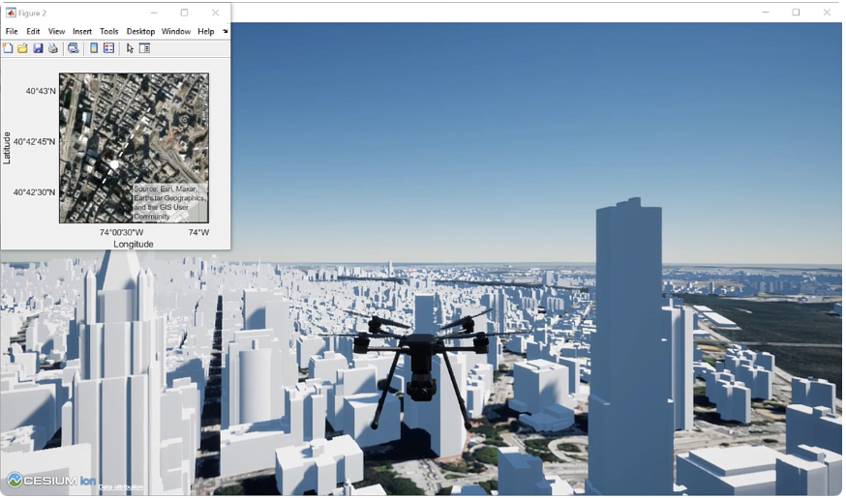This screenshot has height=498, width=846.
Task: Open Edit menu in Figure 2
Action: tap(33, 31)
